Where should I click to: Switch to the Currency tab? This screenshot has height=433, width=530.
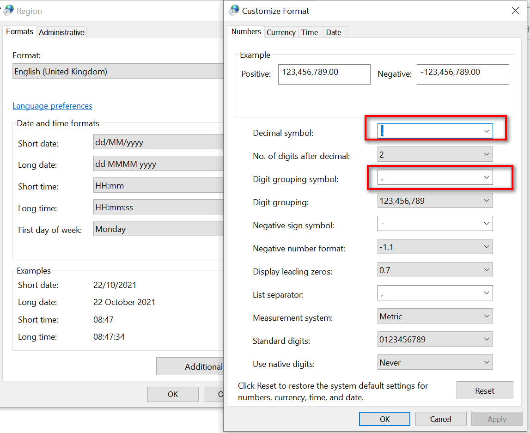click(x=281, y=32)
